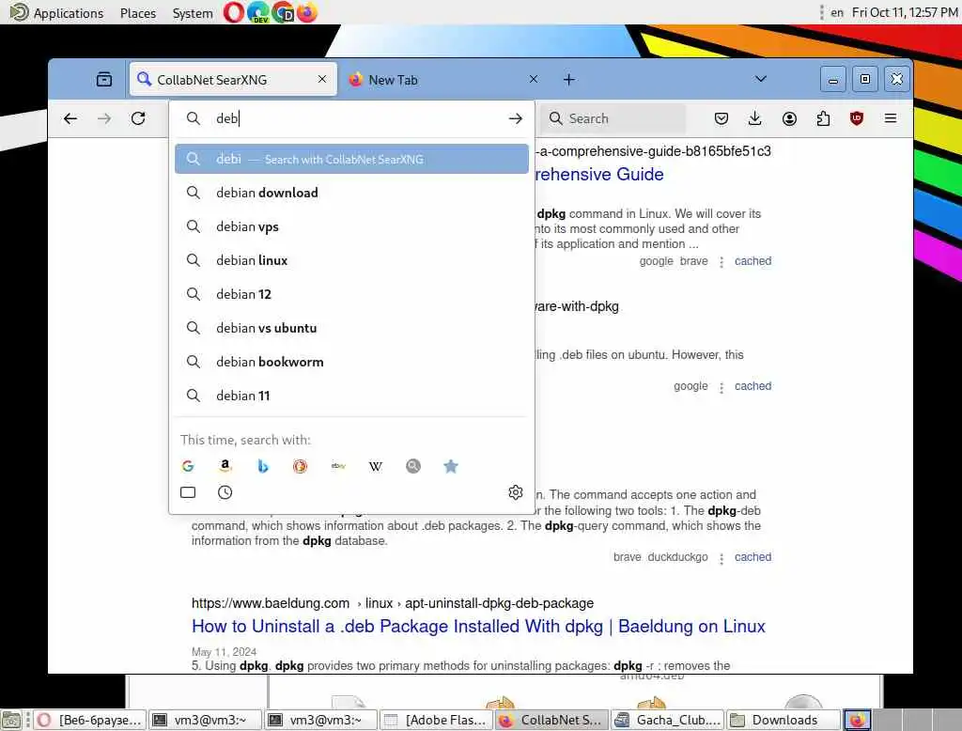
Task: Launch Firefox from top panel
Action: click(x=307, y=12)
